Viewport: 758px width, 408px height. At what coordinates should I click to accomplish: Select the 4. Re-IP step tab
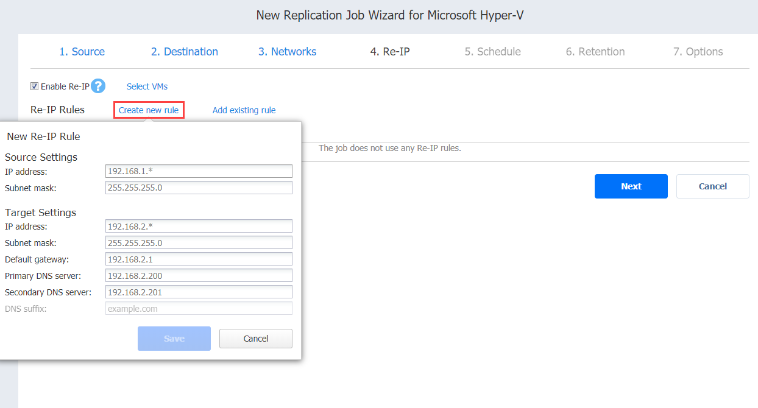click(x=389, y=52)
